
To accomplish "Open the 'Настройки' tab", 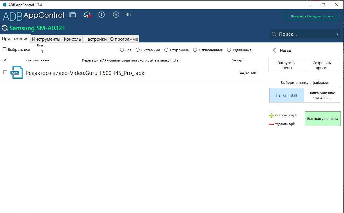I will point(95,39).
